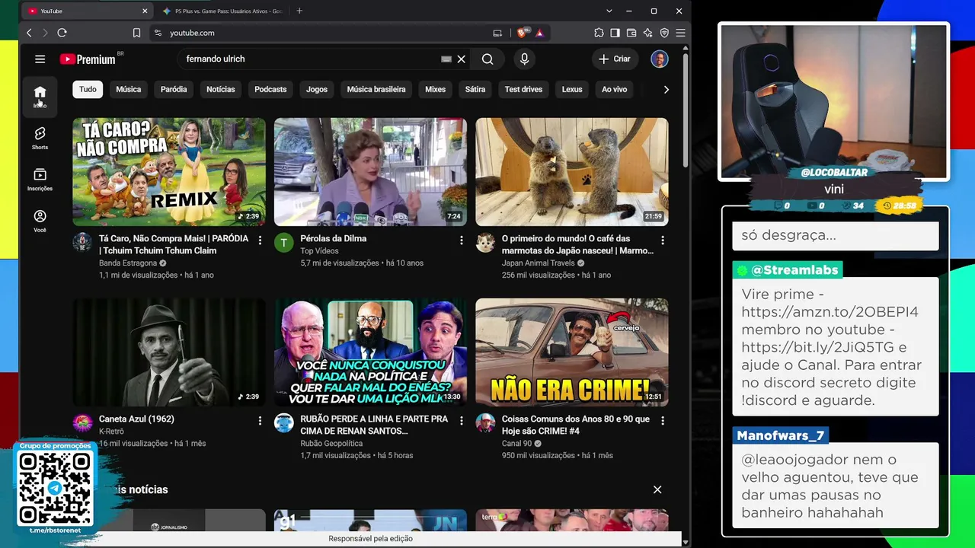Open the Brave Shields lion icon

pyautogui.click(x=523, y=33)
